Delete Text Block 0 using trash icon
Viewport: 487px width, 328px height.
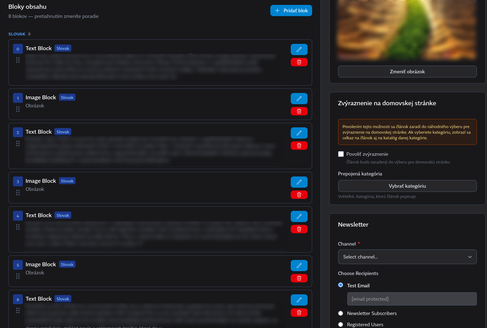coord(299,62)
